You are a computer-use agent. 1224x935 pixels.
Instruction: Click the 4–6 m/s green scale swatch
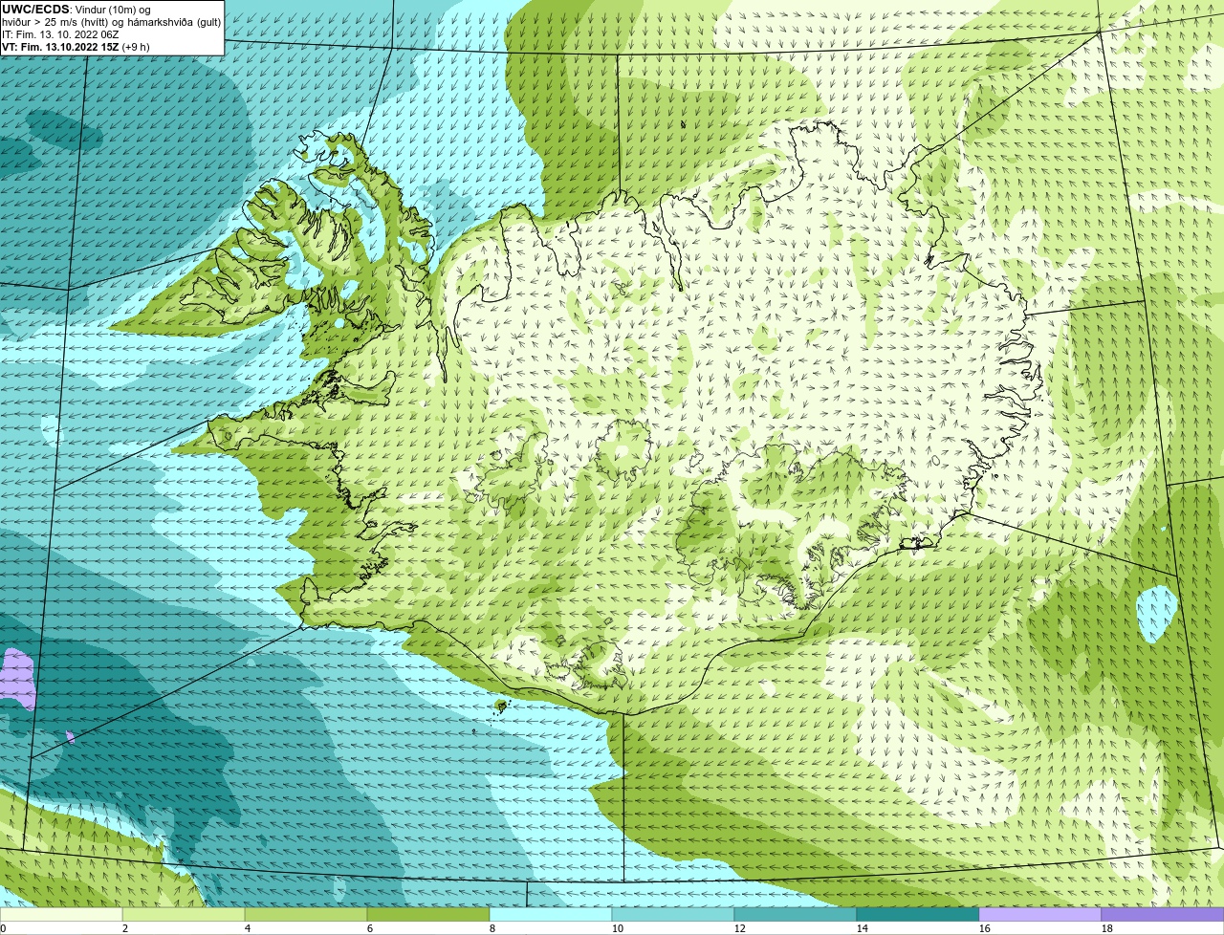click(x=306, y=914)
